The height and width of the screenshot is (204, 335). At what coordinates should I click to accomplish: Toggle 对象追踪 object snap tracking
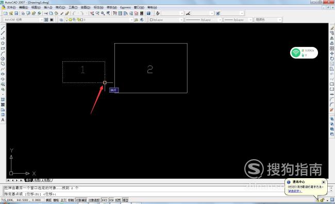pyautogui.click(x=94, y=200)
